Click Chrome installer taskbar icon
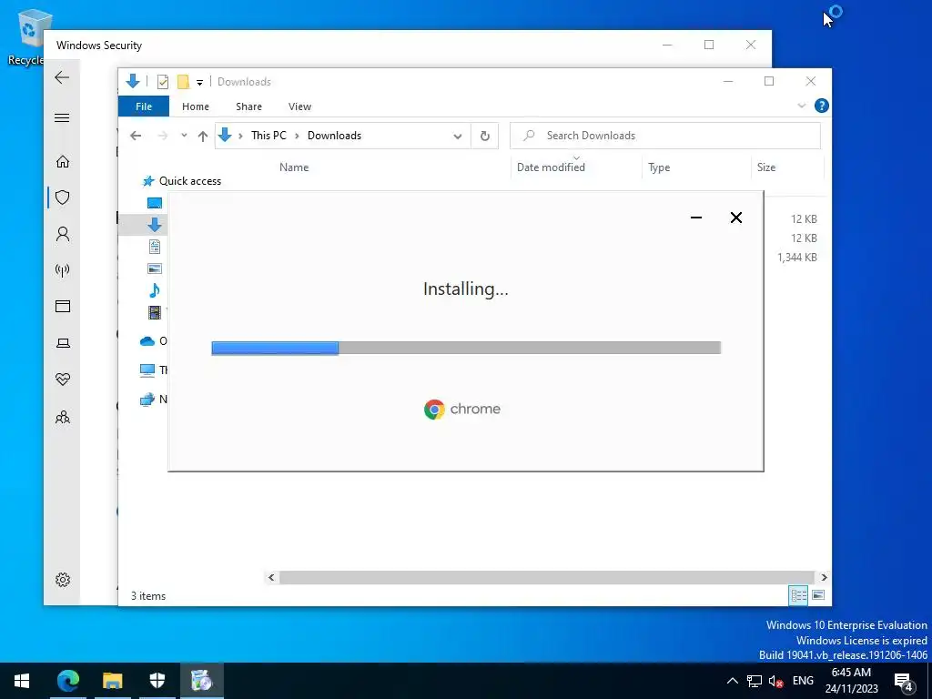This screenshot has width=932, height=699. point(201,681)
